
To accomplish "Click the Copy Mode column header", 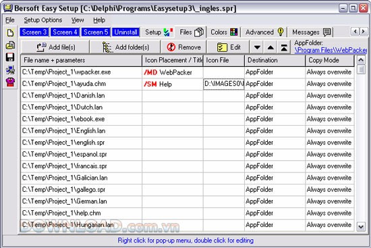I will [x=330, y=60].
